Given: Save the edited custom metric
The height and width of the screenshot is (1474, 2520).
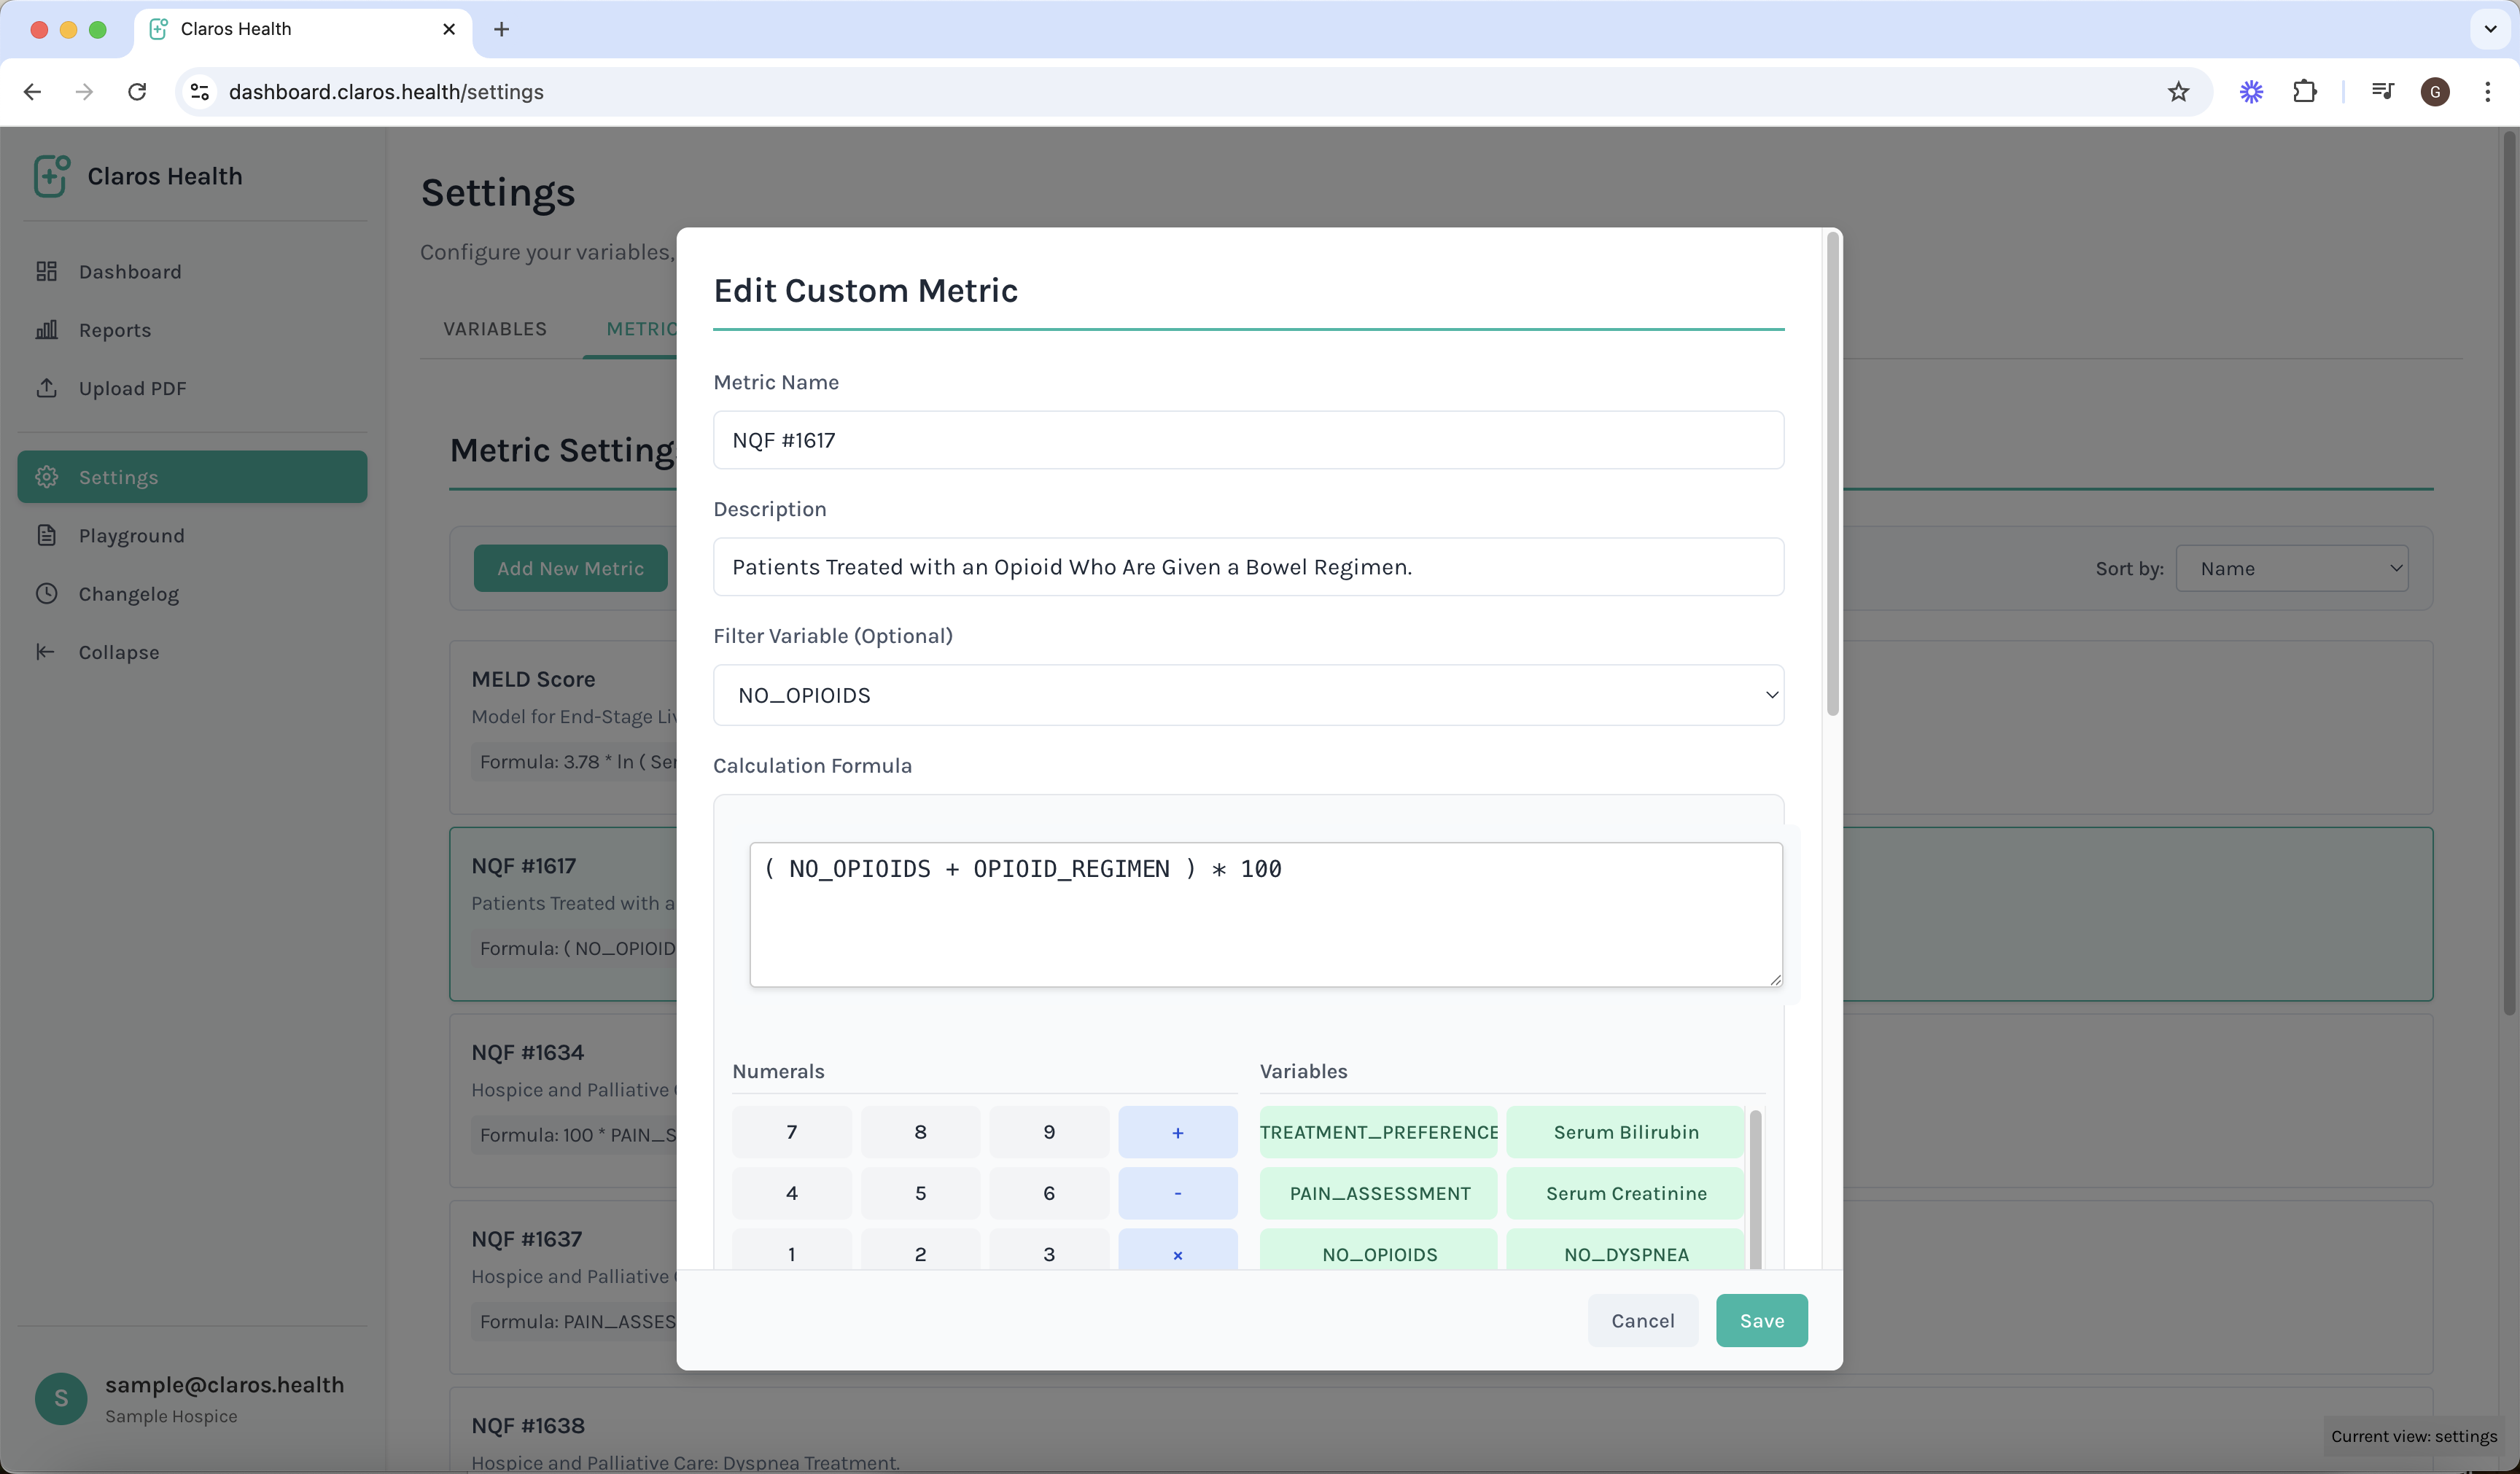Looking at the screenshot, I should [x=1761, y=1320].
